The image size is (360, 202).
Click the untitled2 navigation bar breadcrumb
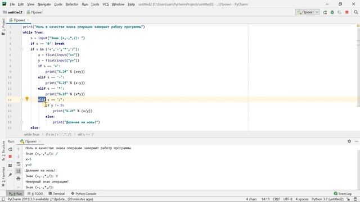point(12,12)
